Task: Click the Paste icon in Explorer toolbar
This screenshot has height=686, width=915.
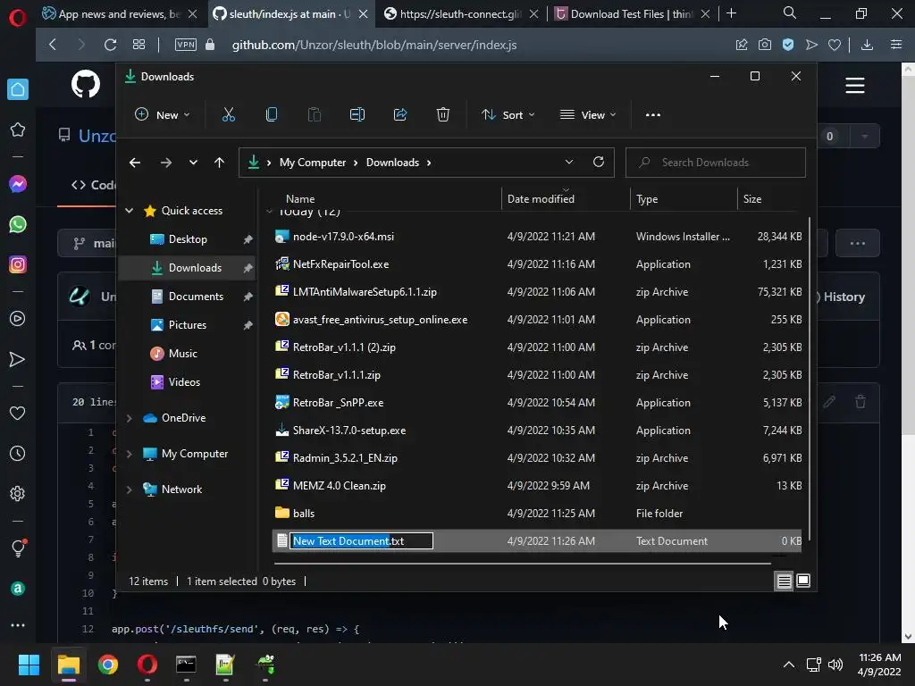Action: tap(314, 115)
